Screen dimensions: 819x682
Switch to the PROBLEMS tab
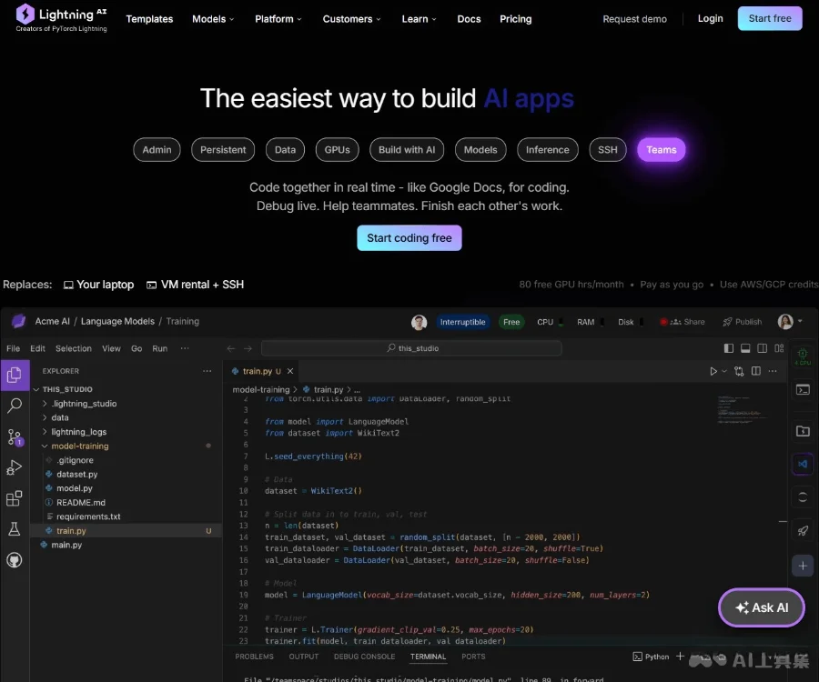pos(254,656)
